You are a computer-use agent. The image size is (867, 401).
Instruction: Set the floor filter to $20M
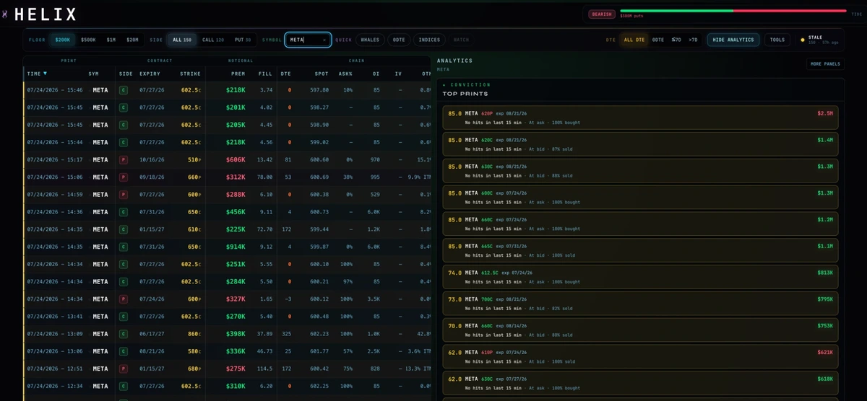pyautogui.click(x=132, y=40)
